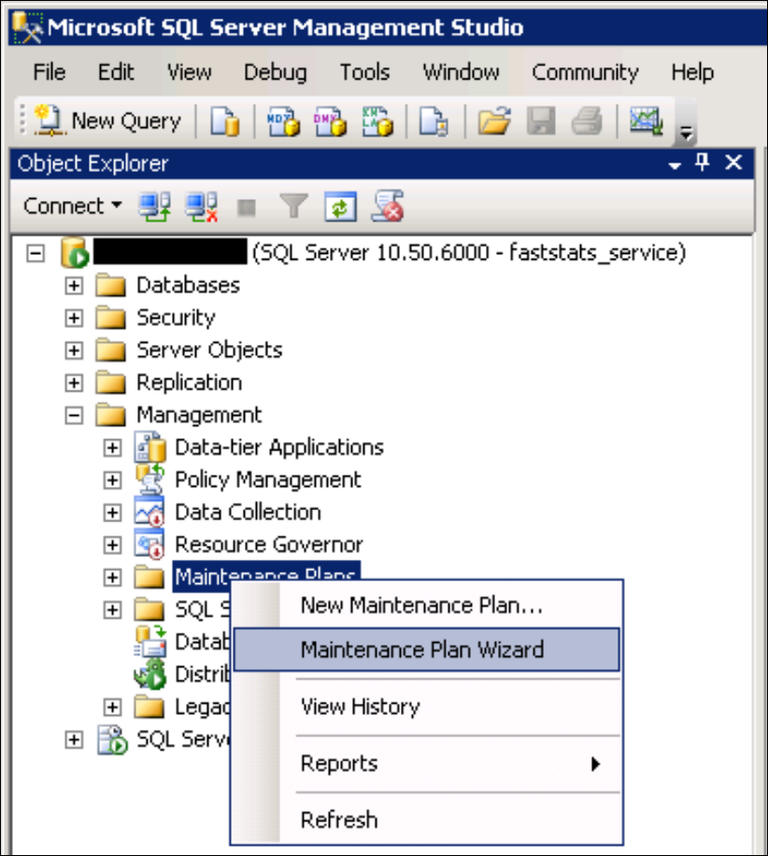Click the Stop icon in Object Explorer
This screenshot has height=856, width=768.
[247, 207]
